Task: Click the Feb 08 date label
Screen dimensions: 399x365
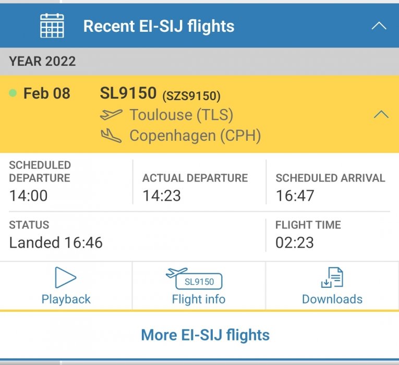Action: (47, 93)
